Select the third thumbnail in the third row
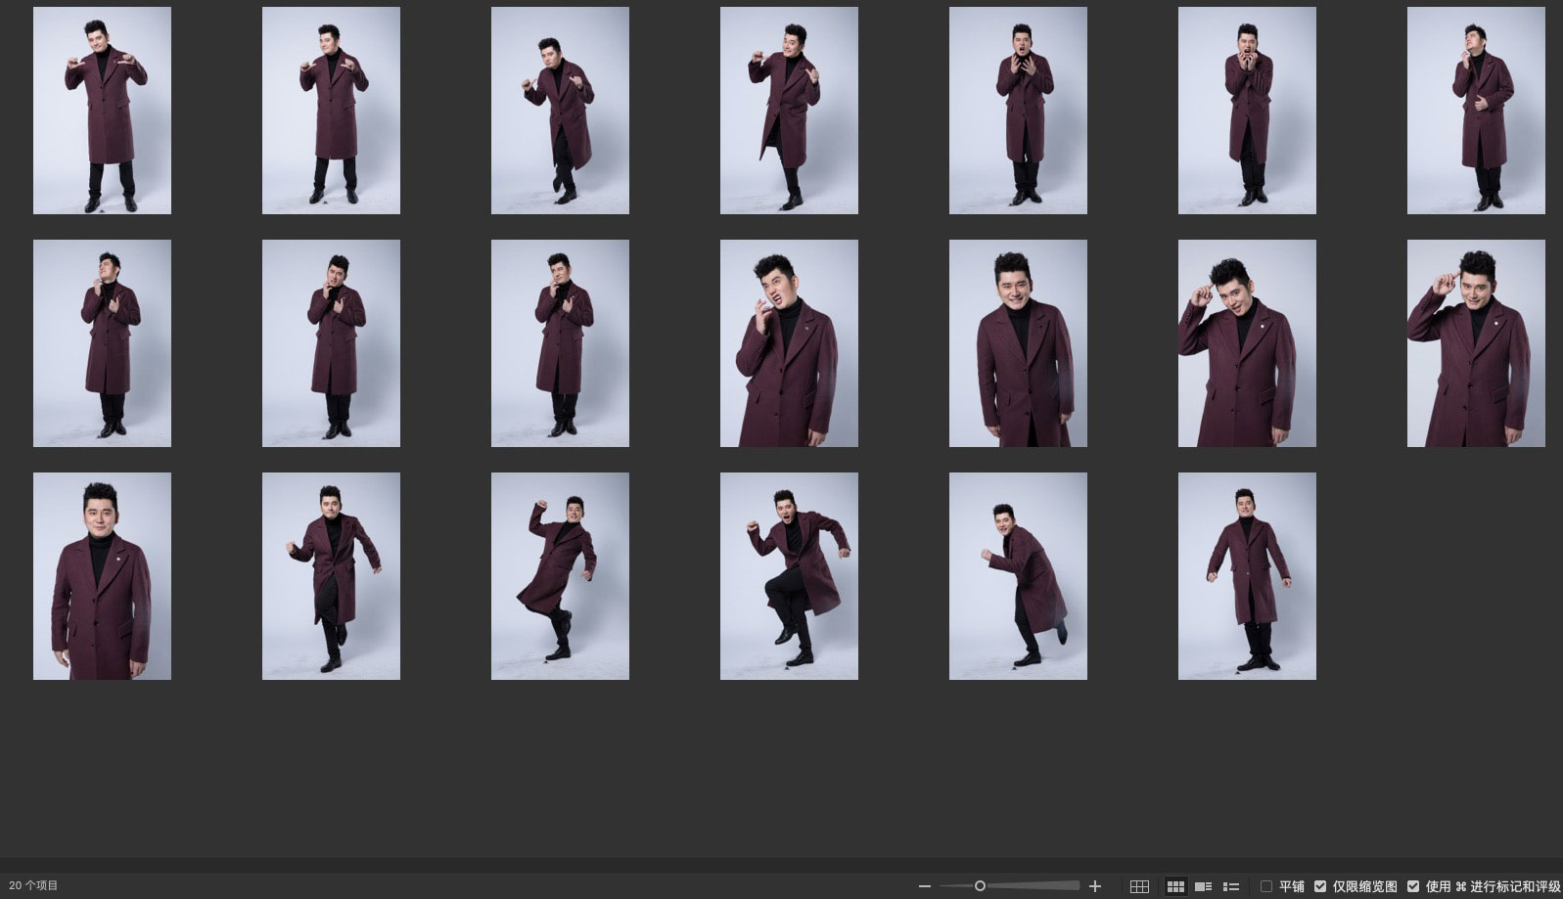Viewport: 1563px width, 899px height. (x=560, y=576)
